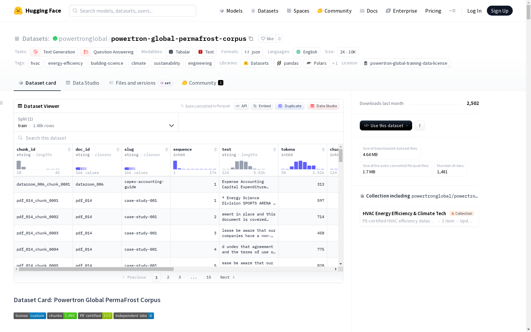Viewport: 531px width, 332px height.
Task: Filter by the Tabular modality tag
Action: [179, 52]
